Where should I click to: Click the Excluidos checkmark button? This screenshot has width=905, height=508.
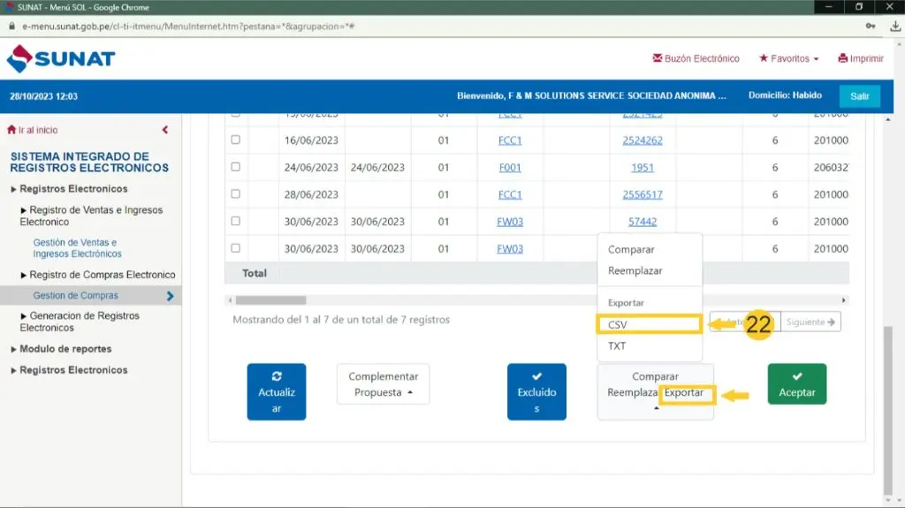(536, 391)
